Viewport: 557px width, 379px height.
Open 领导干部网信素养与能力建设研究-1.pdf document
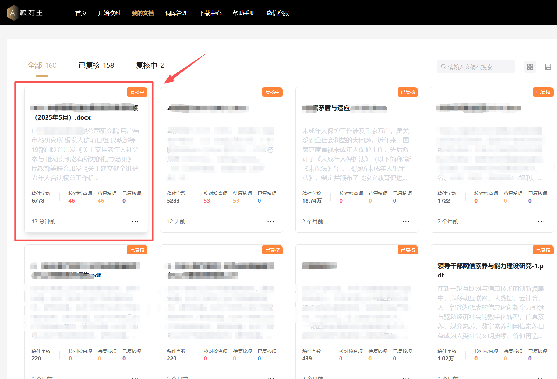coord(490,270)
